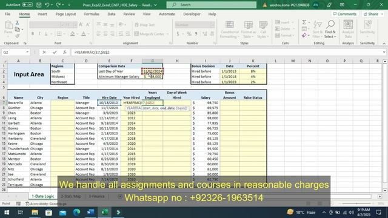Click the Font Color A swatch
This screenshot has height=218, width=388.
point(84,34)
